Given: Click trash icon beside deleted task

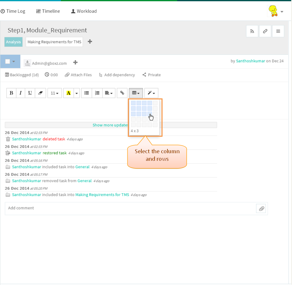Looking at the screenshot, I should (x=8, y=139).
